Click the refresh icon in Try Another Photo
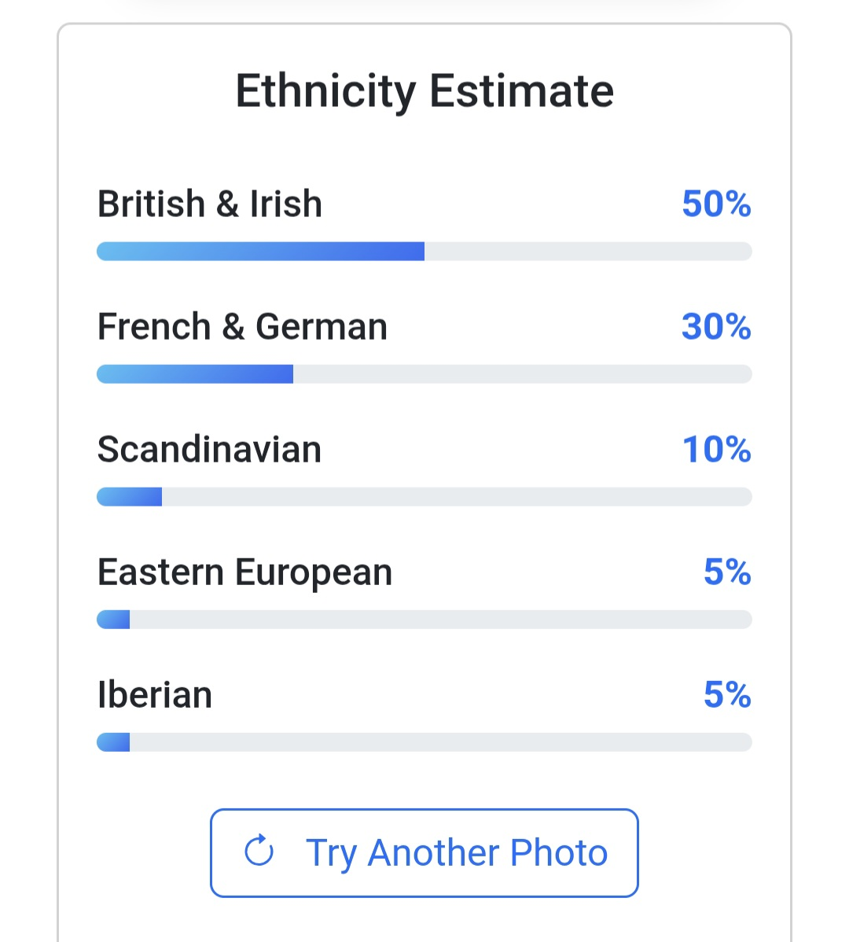Image resolution: width=849 pixels, height=942 pixels. click(259, 852)
